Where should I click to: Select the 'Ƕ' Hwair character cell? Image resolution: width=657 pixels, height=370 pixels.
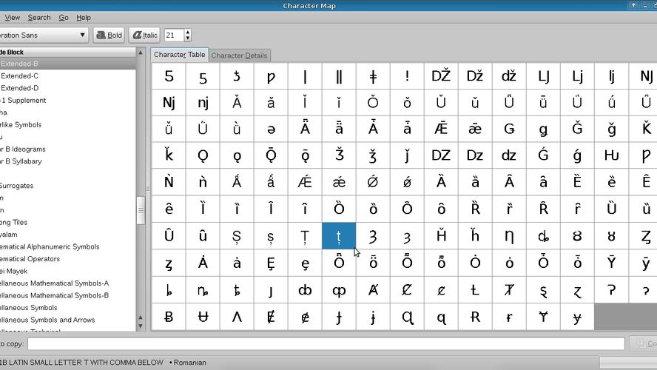[x=611, y=156]
